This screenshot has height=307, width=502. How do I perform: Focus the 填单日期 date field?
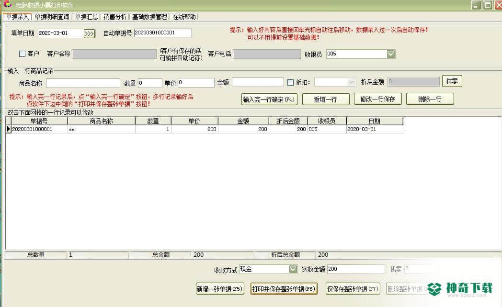point(60,33)
